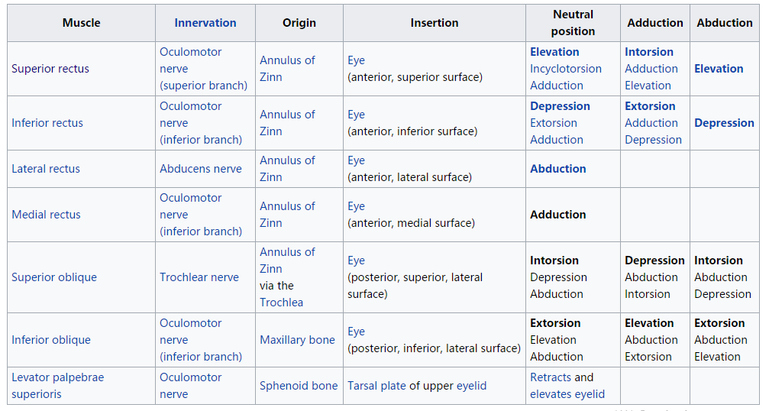The width and height of the screenshot is (769, 411).
Task: Click bold Abduction link in Lateral rectus row
Action: [x=558, y=169]
